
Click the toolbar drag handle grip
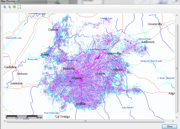1,7
